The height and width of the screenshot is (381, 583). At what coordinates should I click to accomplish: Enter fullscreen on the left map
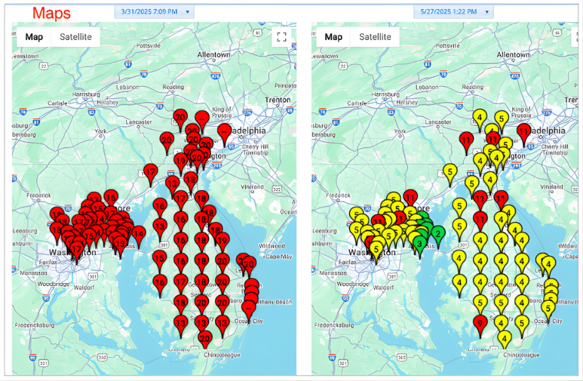[281, 36]
